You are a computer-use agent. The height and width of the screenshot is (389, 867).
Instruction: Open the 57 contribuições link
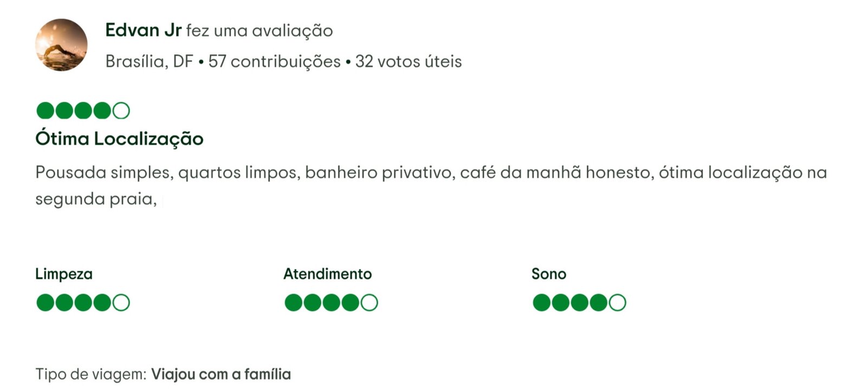(274, 61)
